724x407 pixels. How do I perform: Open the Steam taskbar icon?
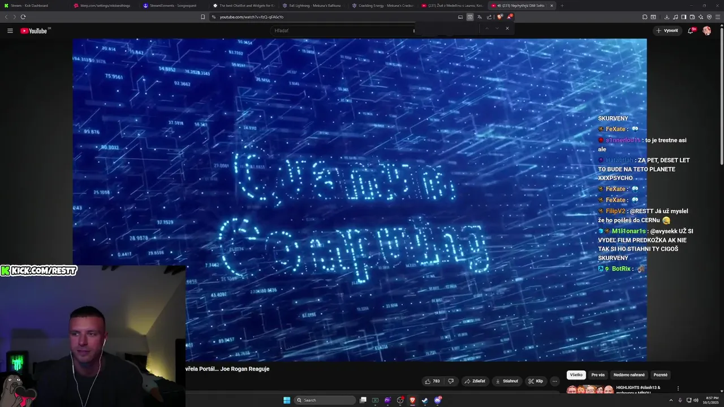425,400
